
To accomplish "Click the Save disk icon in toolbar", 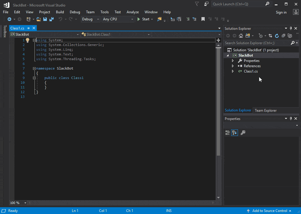I will pos(45,19).
